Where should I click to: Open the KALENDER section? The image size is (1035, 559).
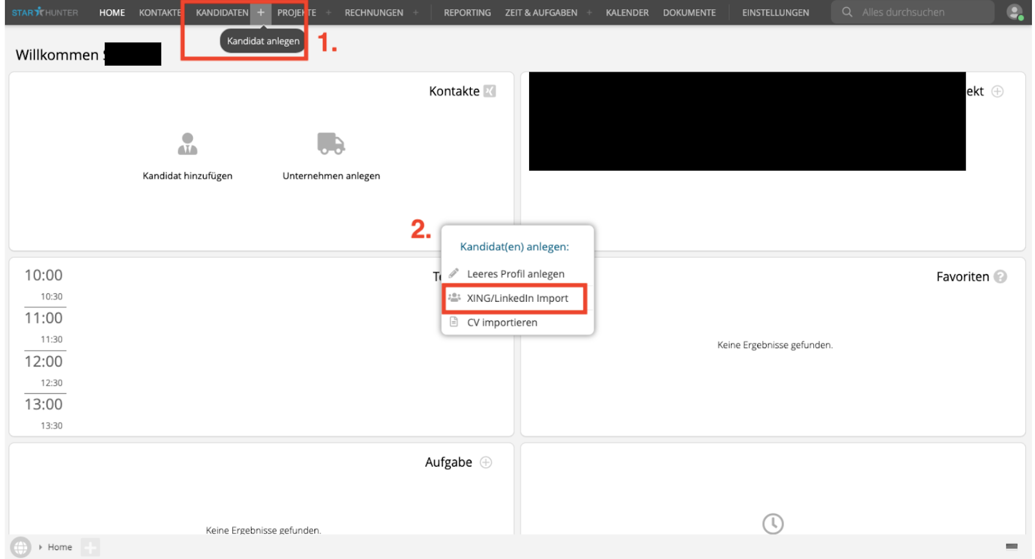pos(627,12)
